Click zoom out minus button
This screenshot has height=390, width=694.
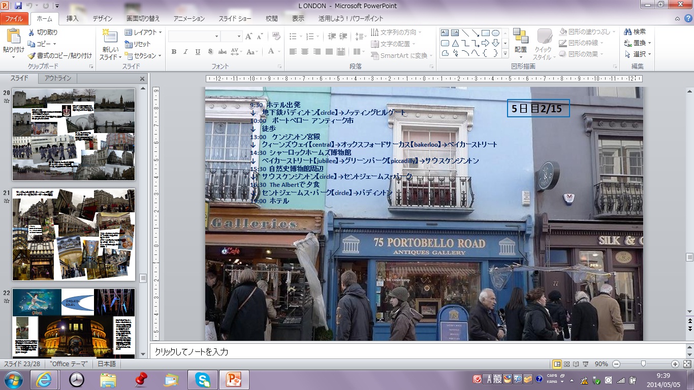click(x=616, y=364)
